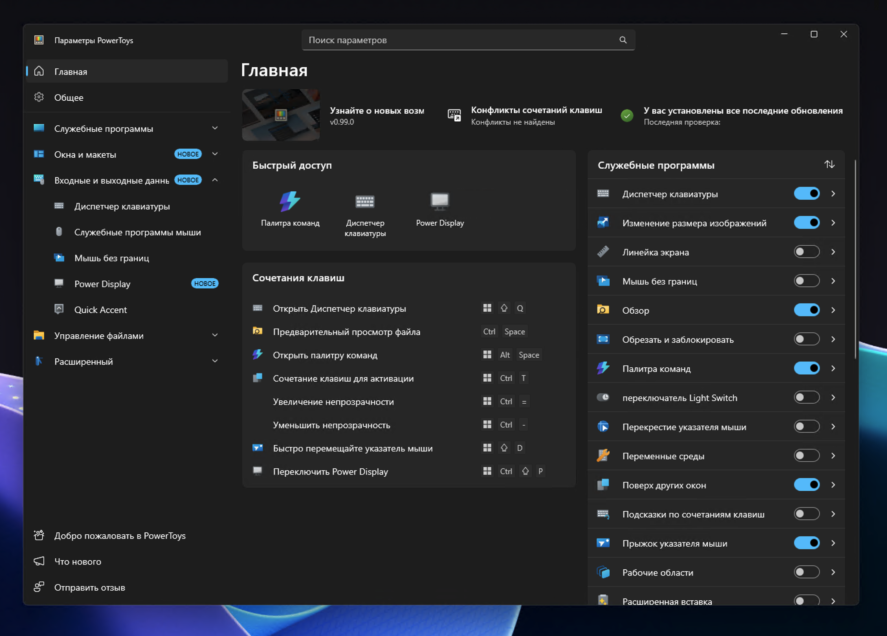Disable the Обзор toggle
The image size is (887, 636).
806,310
